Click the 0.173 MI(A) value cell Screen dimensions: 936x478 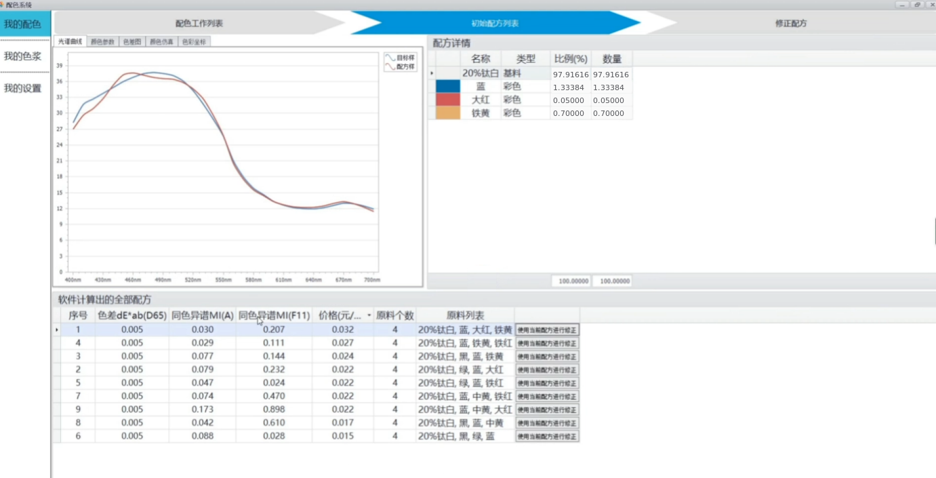(203, 410)
